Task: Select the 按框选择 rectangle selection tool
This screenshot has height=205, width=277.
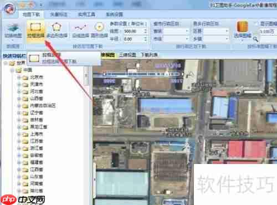Action: click(35, 30)
